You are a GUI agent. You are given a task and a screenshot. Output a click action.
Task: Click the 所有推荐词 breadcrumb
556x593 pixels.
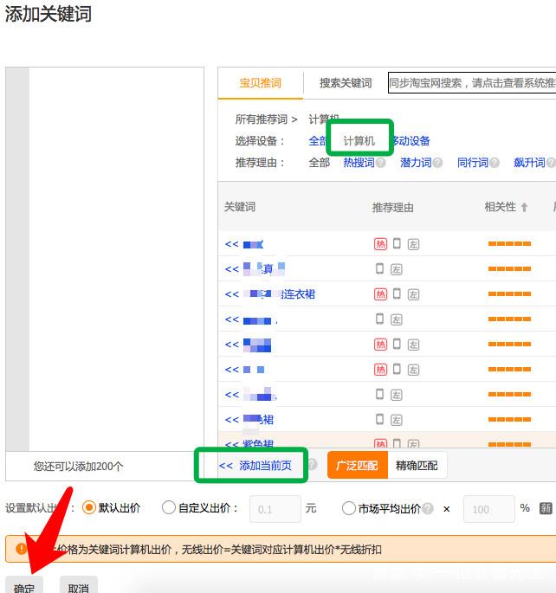pyautogui.click(x=262, y=119)
